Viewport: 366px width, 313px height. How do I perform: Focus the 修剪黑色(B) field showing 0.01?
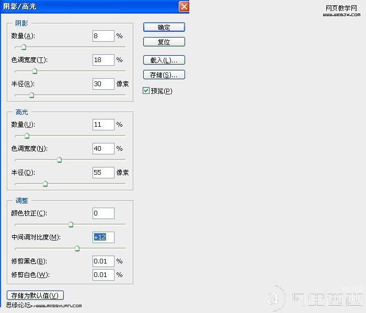coord(104,261)
